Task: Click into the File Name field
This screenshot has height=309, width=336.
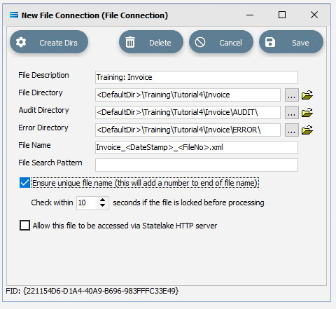Action: tap(197, 147)
